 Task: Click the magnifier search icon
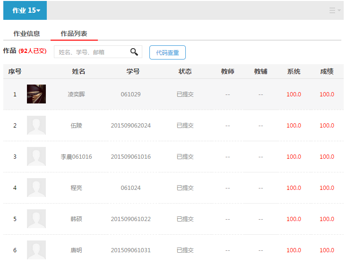[x=134, y=52]
